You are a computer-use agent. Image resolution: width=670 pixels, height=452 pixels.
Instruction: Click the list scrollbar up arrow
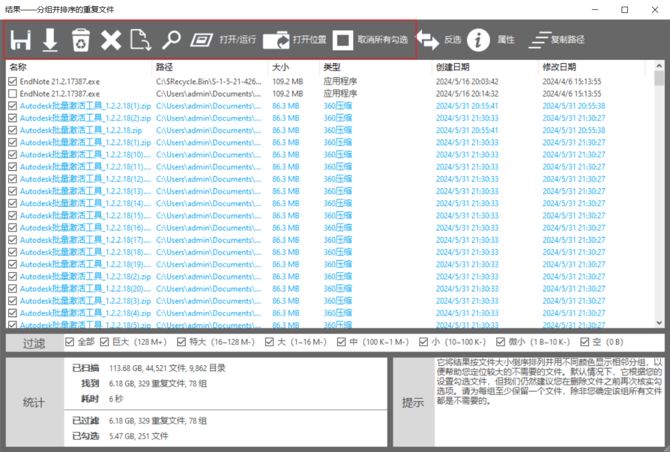click(x=659, y=66)
